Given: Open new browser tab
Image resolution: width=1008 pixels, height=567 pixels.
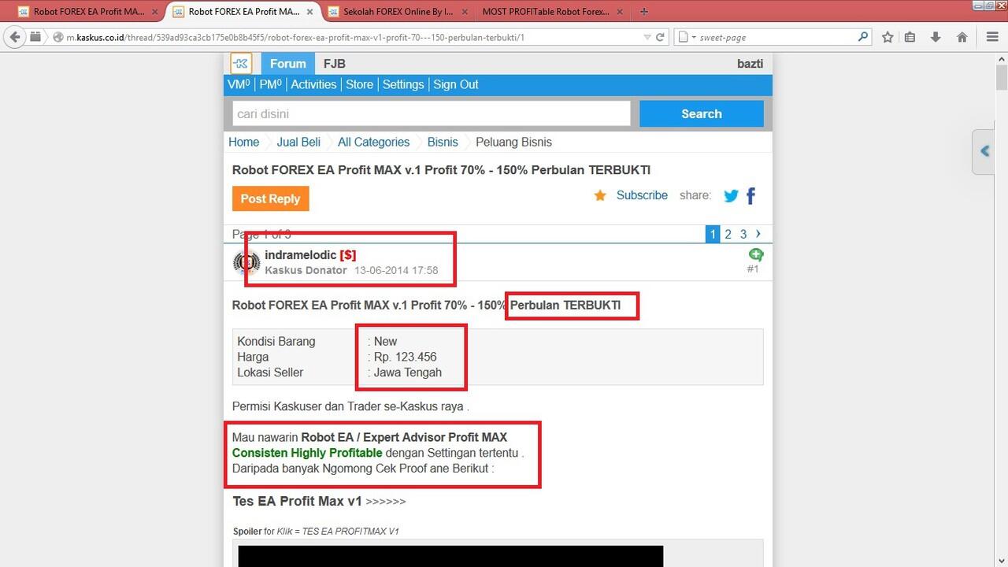Looking at the screenshot, I should (644, 12).
